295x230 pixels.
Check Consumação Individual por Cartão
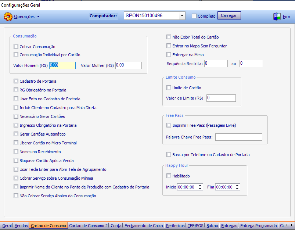pyautogui.click(x=16, y=55)
